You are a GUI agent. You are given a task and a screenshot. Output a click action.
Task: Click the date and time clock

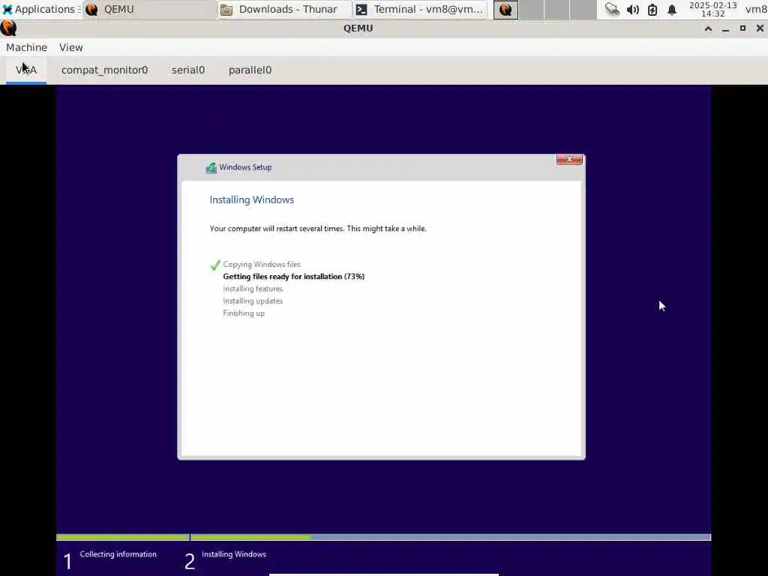[x=712, y=9]
